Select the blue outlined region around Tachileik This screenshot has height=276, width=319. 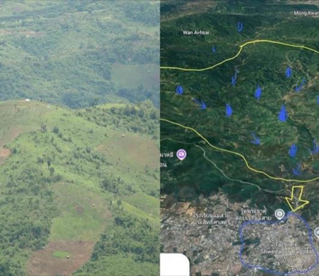279,243
